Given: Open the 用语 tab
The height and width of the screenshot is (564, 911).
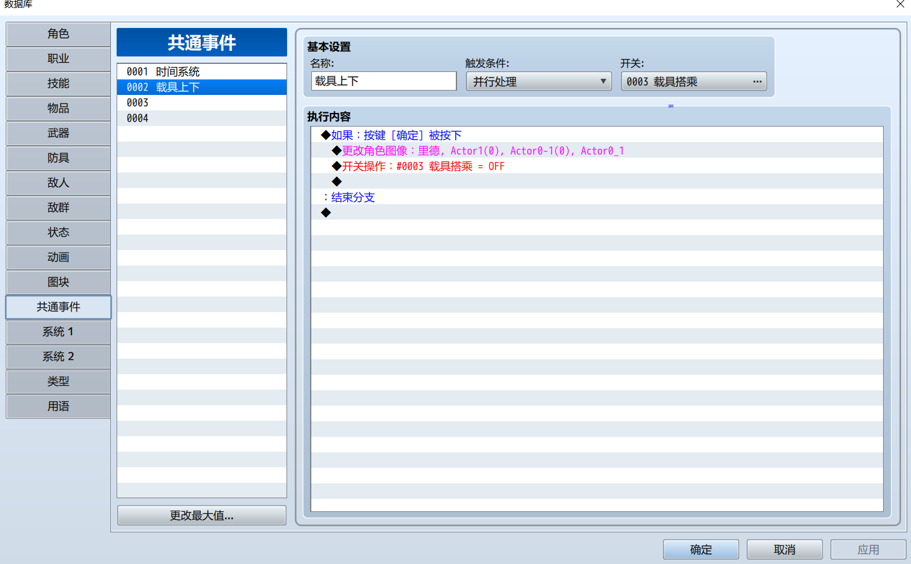Looking at the screenshot, I should click(58, 406).
